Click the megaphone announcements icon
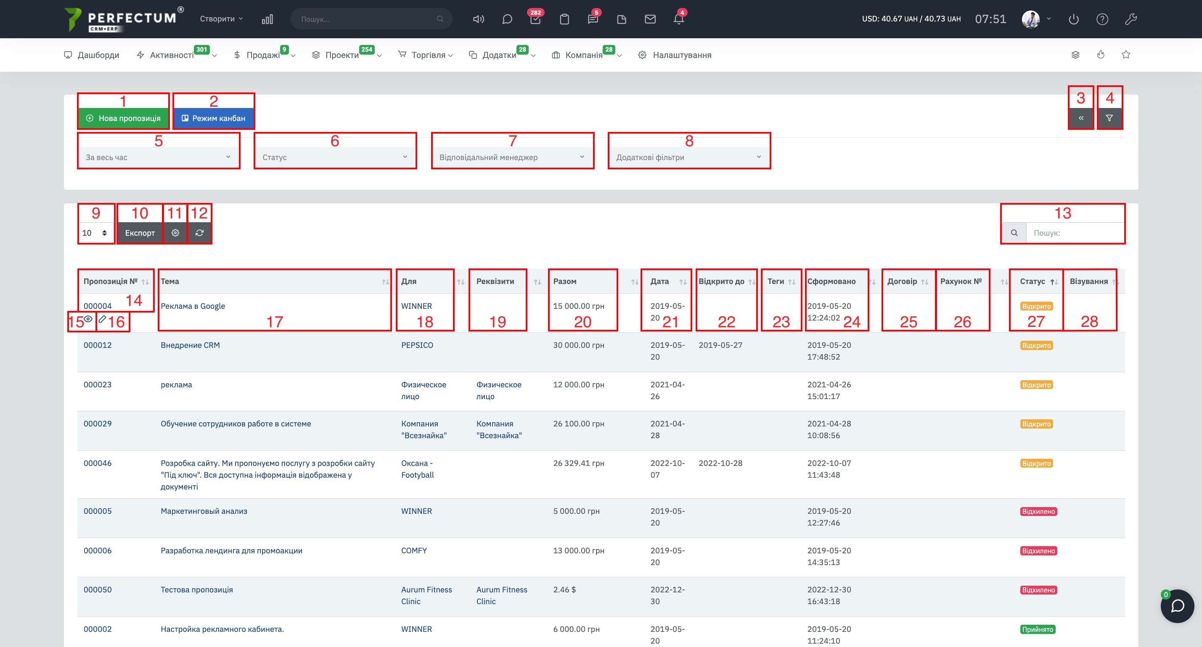This screenshot has height=647, width=1202. pyautogui.click(x=478, y=19)
